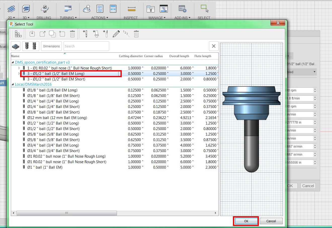Toggle the stock material filter button
Screen dimensions: 332x228
pos(16,46)
